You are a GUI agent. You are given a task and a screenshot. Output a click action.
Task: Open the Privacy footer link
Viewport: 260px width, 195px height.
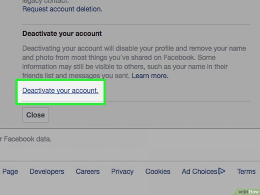(122, 171)
